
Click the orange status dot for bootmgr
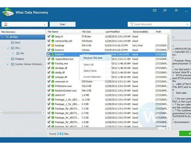[53, 46]
